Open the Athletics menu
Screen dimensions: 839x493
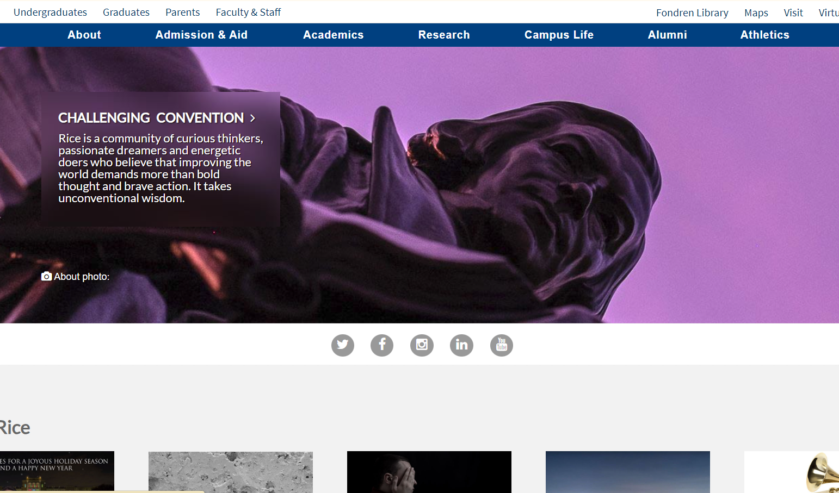(x=764, y=35)
